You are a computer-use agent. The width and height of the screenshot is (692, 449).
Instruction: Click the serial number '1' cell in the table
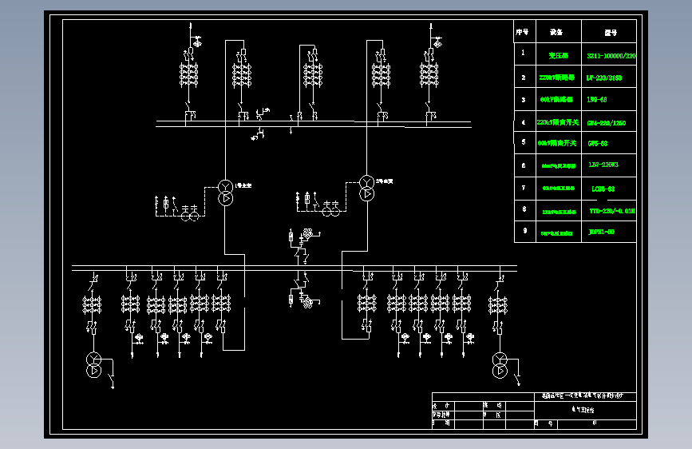pyautogui.click(x=523, y=53)
